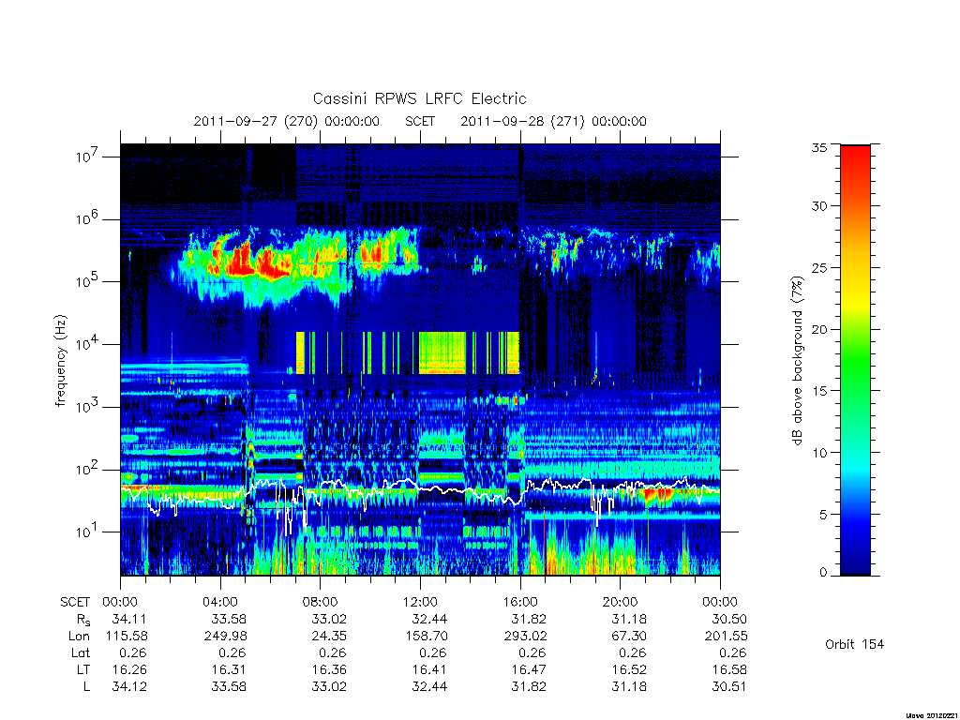Image resolution: width=960 pixels, height=720 pixels.
Task: Click the 'Lon' row label
Action: tap(79, 637)
